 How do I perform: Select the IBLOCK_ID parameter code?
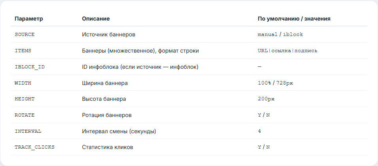pyautogui.click(x=30, y=67)
